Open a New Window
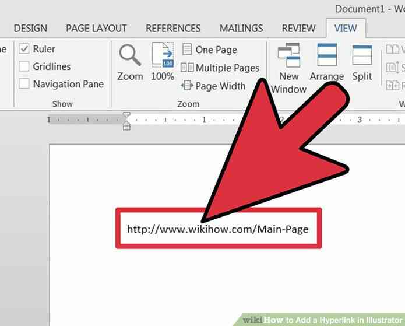 pos(289,68)
